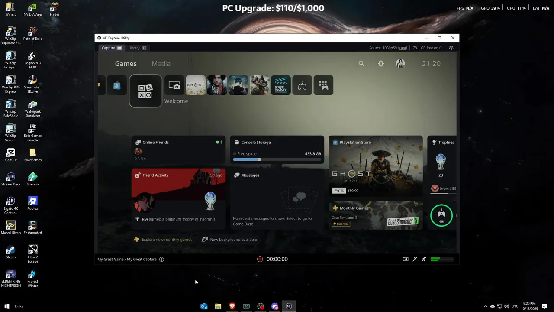The width and height of the screenshot is (554, 312).
Task: Click the source info 1080p59 HDR text
Action: pos(388,48)
